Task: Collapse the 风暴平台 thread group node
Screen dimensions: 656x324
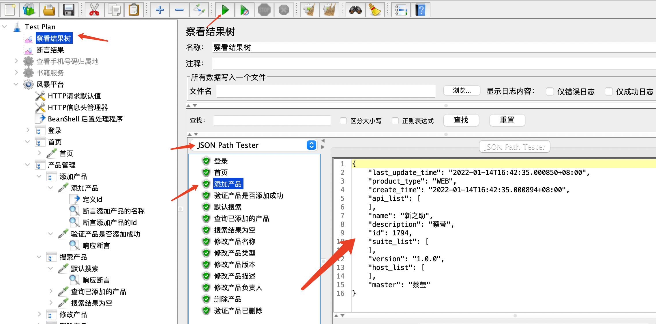Action: tap(16, 84)
